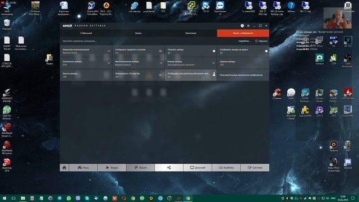Image resolution: width=359 pixels, height=202 pixels.
Task: Click the star favorites icon in Radeon Settings
Action: point(248,26)
